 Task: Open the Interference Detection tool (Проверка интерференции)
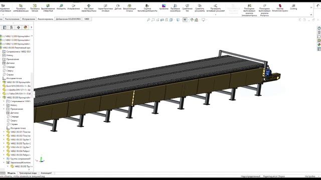tap(21, 8)
